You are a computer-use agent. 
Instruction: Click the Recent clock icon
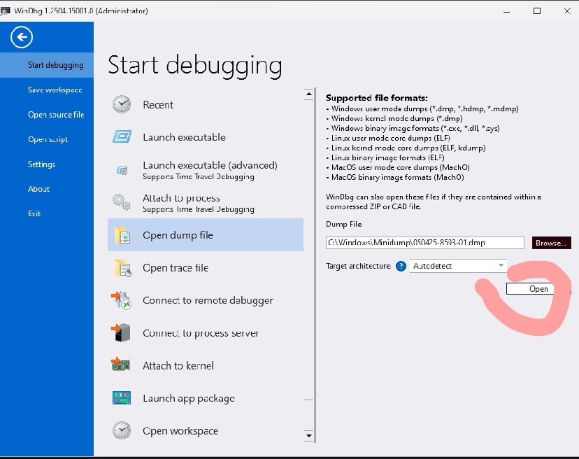(122, 104)
